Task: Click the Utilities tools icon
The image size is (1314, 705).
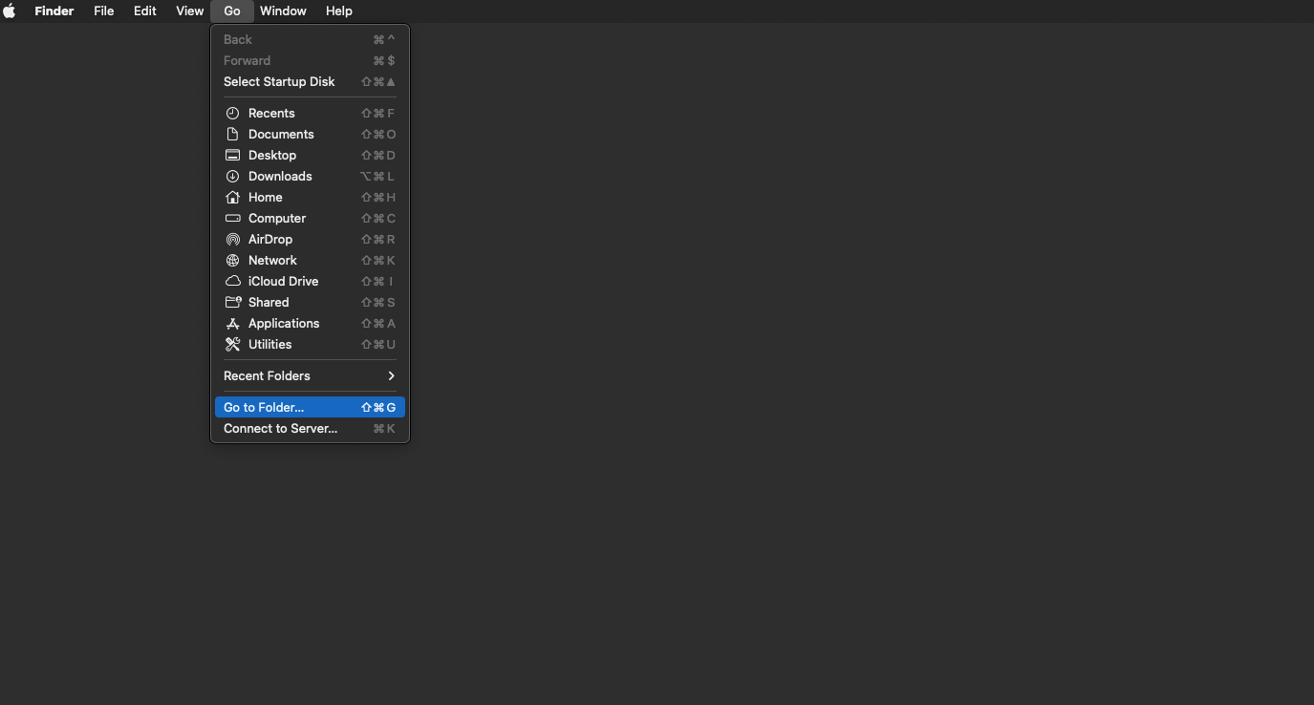Action: (232, 345)
